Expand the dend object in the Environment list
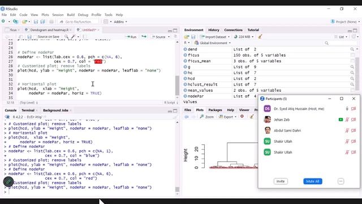Screen dimensions: 362x204 [185, 49]
